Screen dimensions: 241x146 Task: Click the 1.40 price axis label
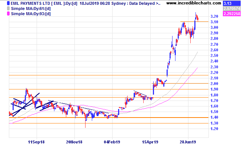214,117
